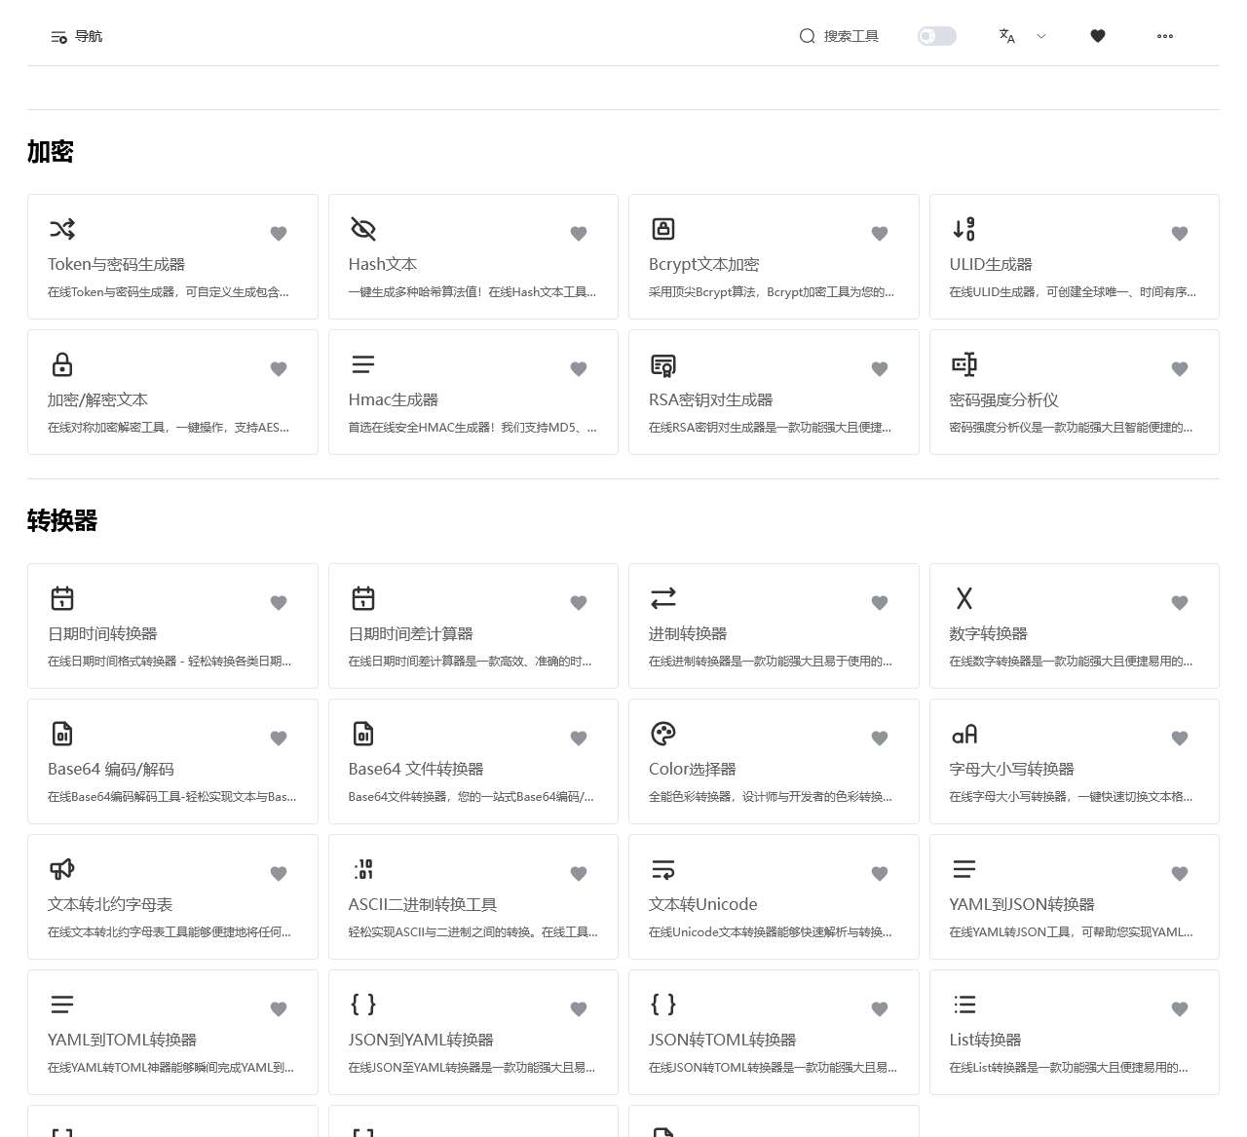Click the date-time converter calendar icon
The height and width of the screenshot is (1137, 1247).
pos(62,598)
